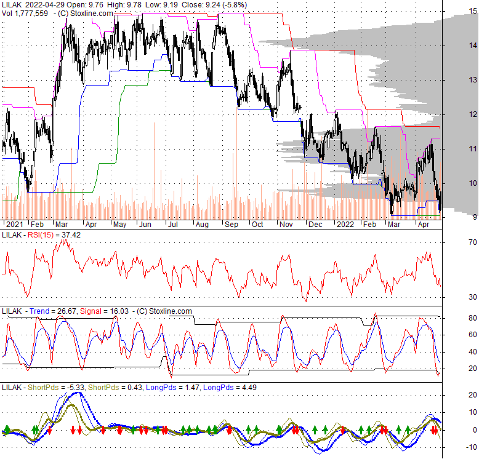Click the 'RSI(15)' label in the RSI panel
Image resolution: width=479 pixels, height=459 pixels.
click(x=41, y=235)
